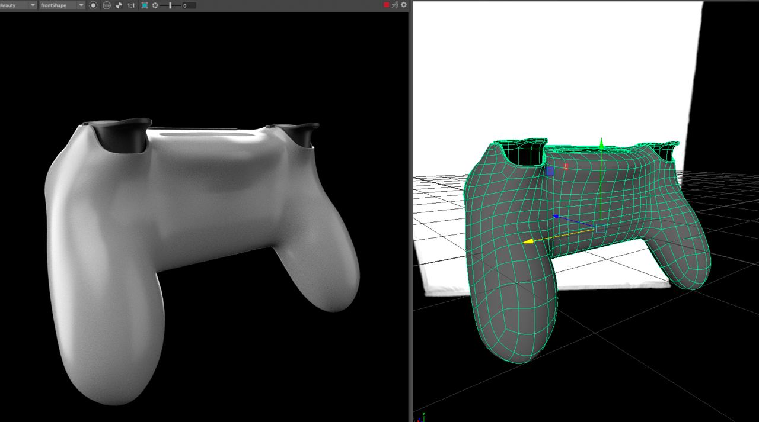
Task: Click the color wheel channels icon
Action: pos(119,5)
